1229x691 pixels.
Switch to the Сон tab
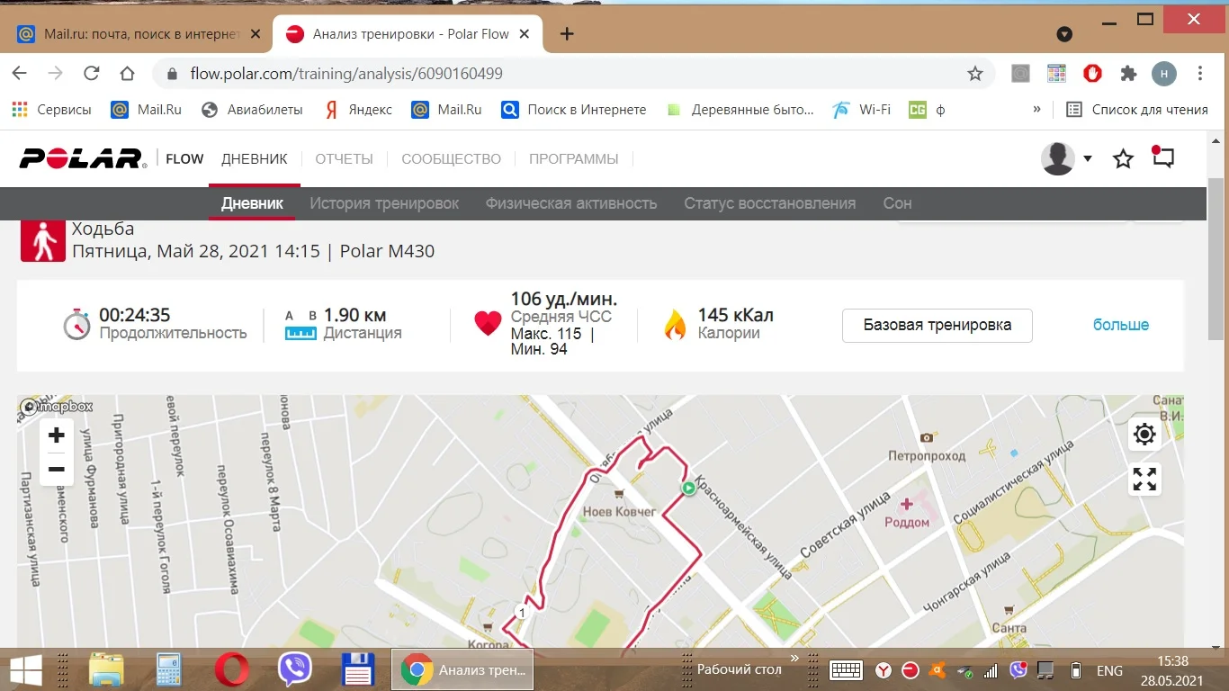(897, 203)
